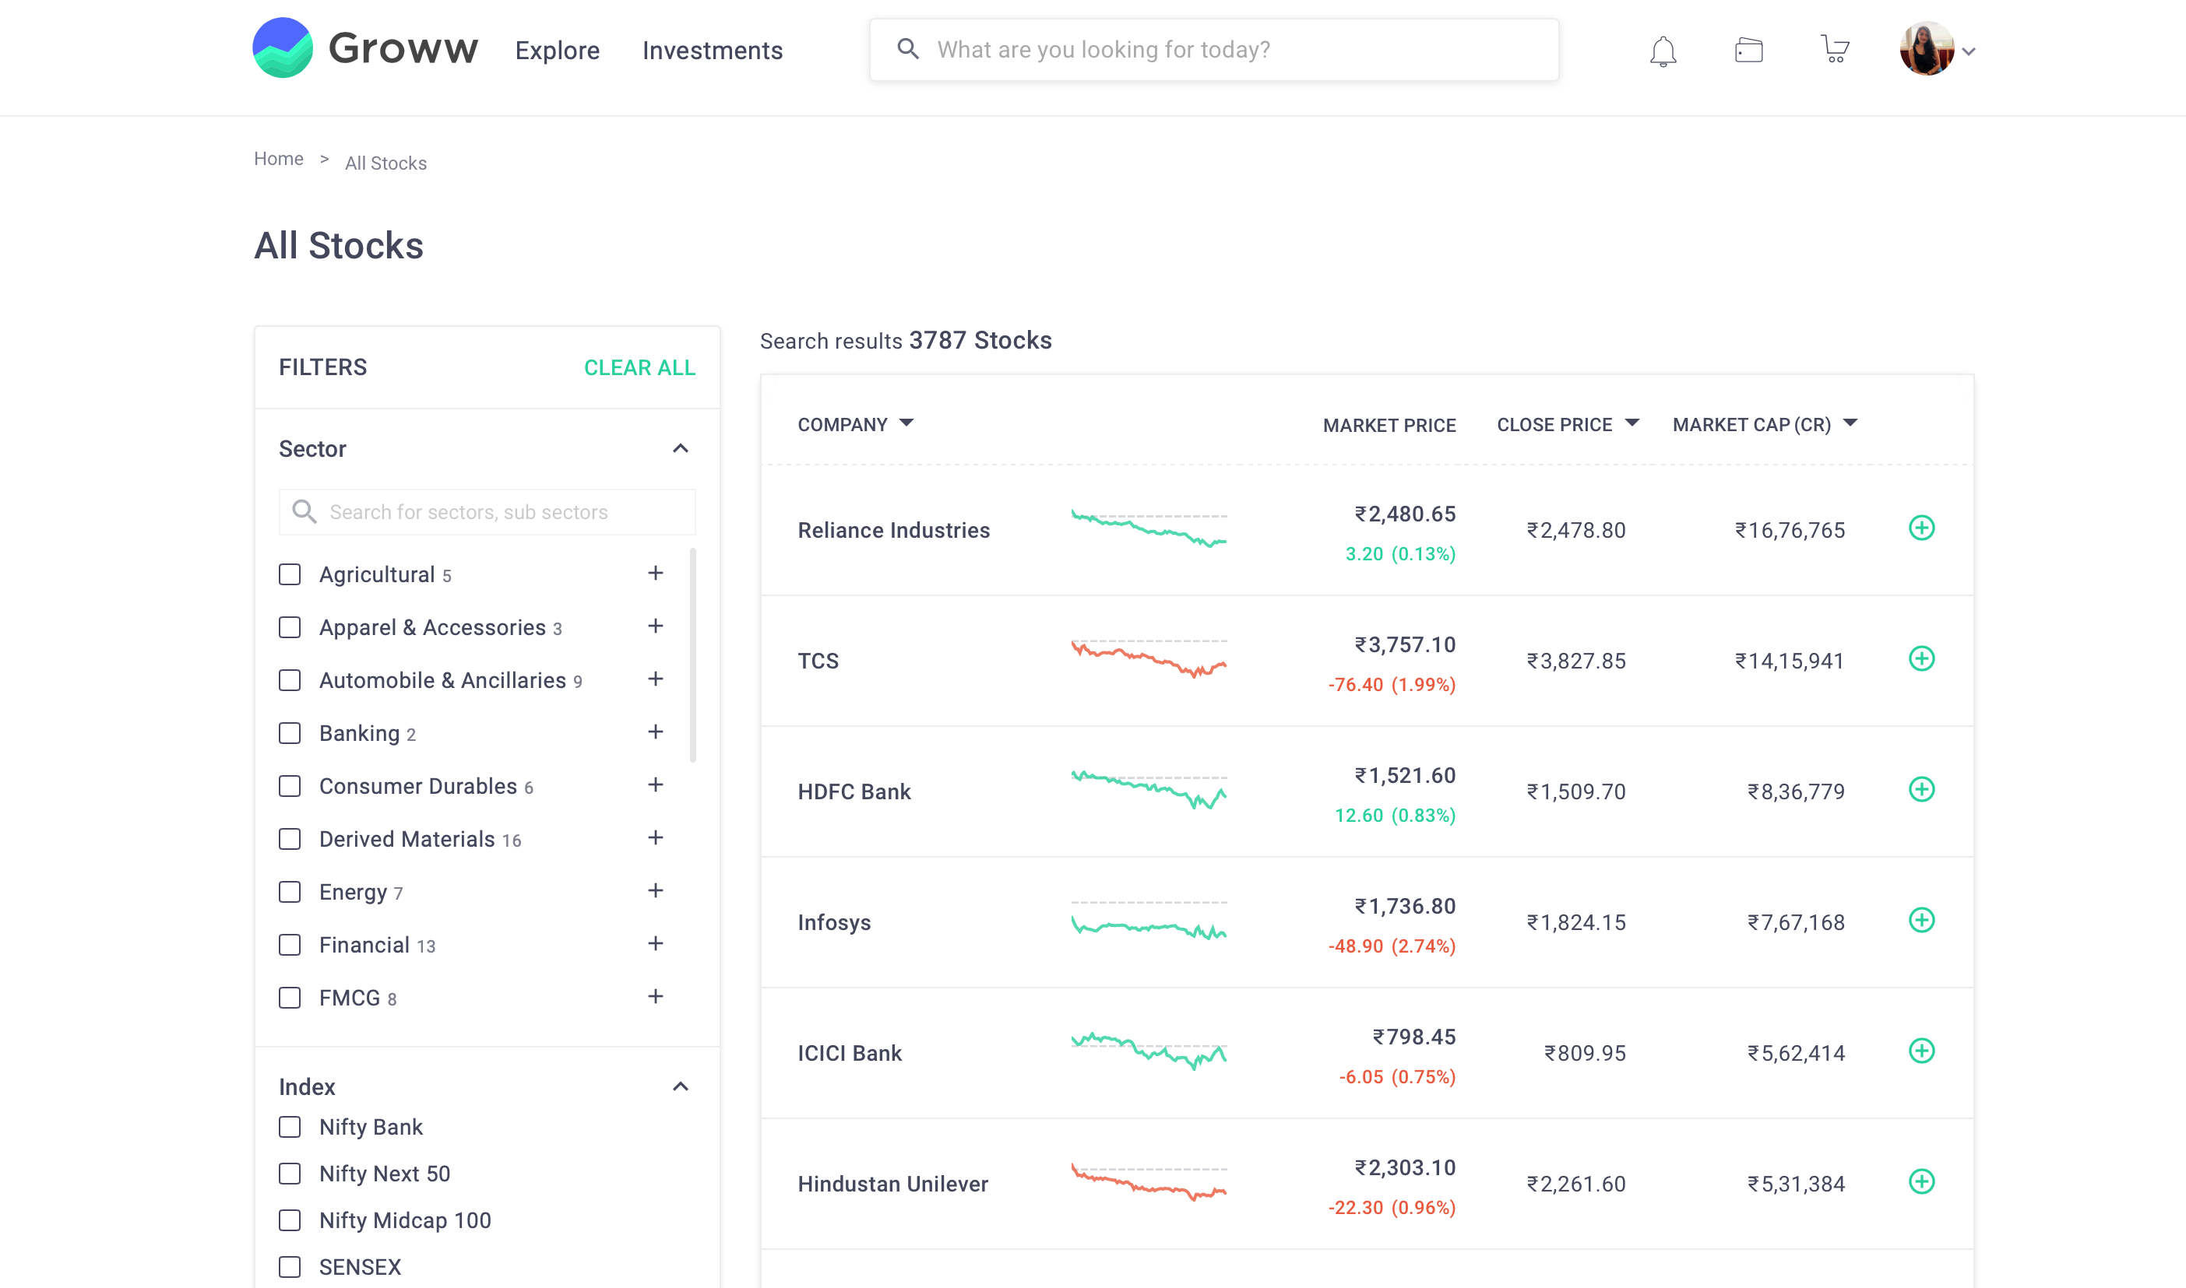Click the sector search input field
This screenshot has height=1288, width=2186.
tap(487, 511)
